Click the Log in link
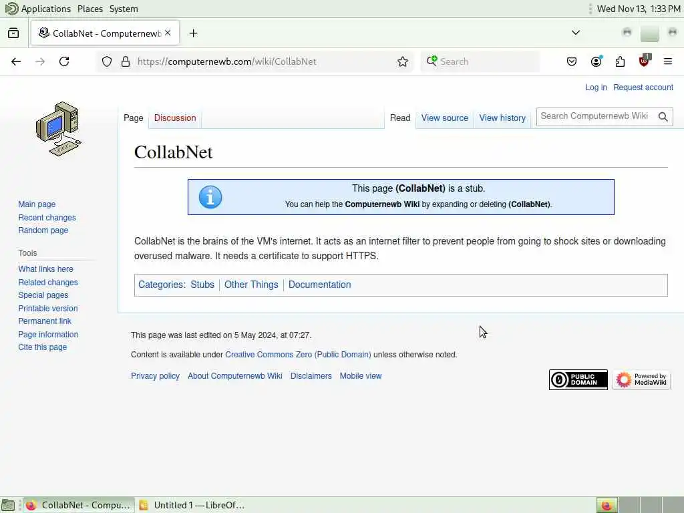The width and height of the screenshot is (684, 513). coord(596,88)
